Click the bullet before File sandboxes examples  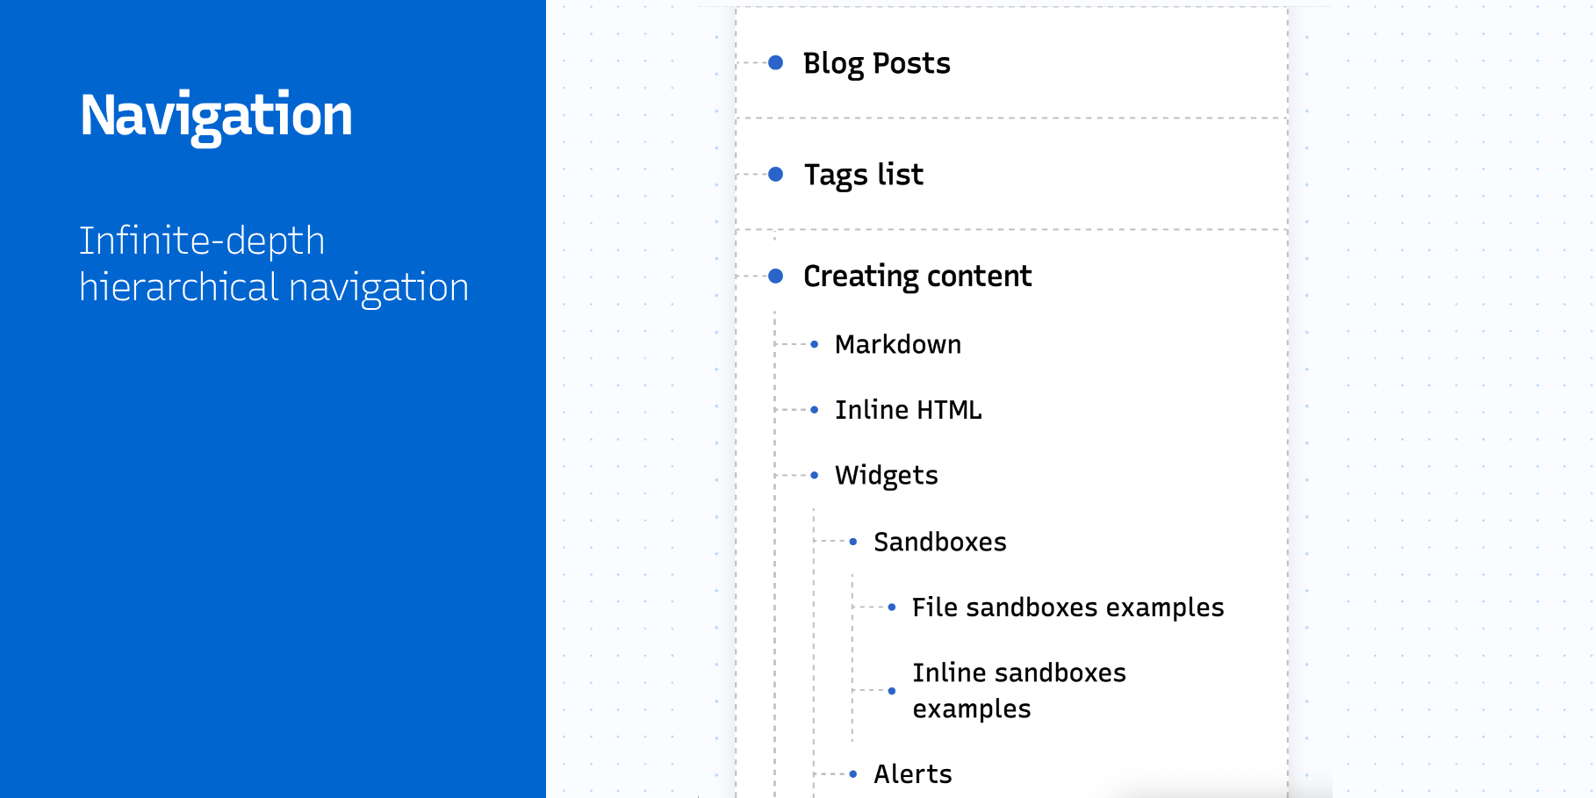tap(892, 607)
